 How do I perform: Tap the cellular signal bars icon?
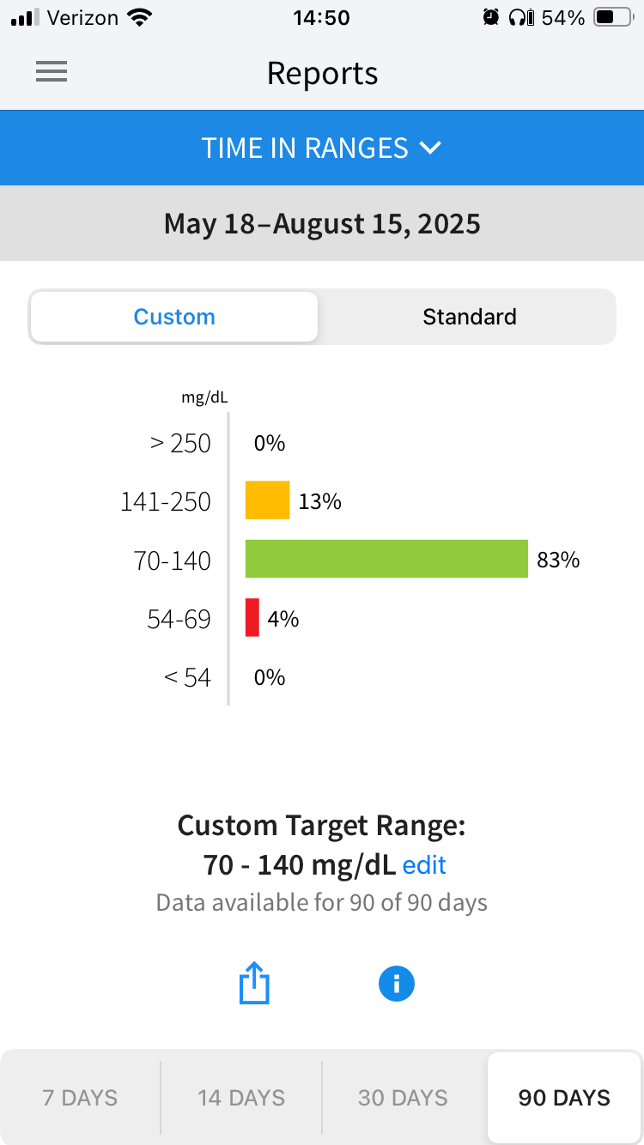pos(26,17)
